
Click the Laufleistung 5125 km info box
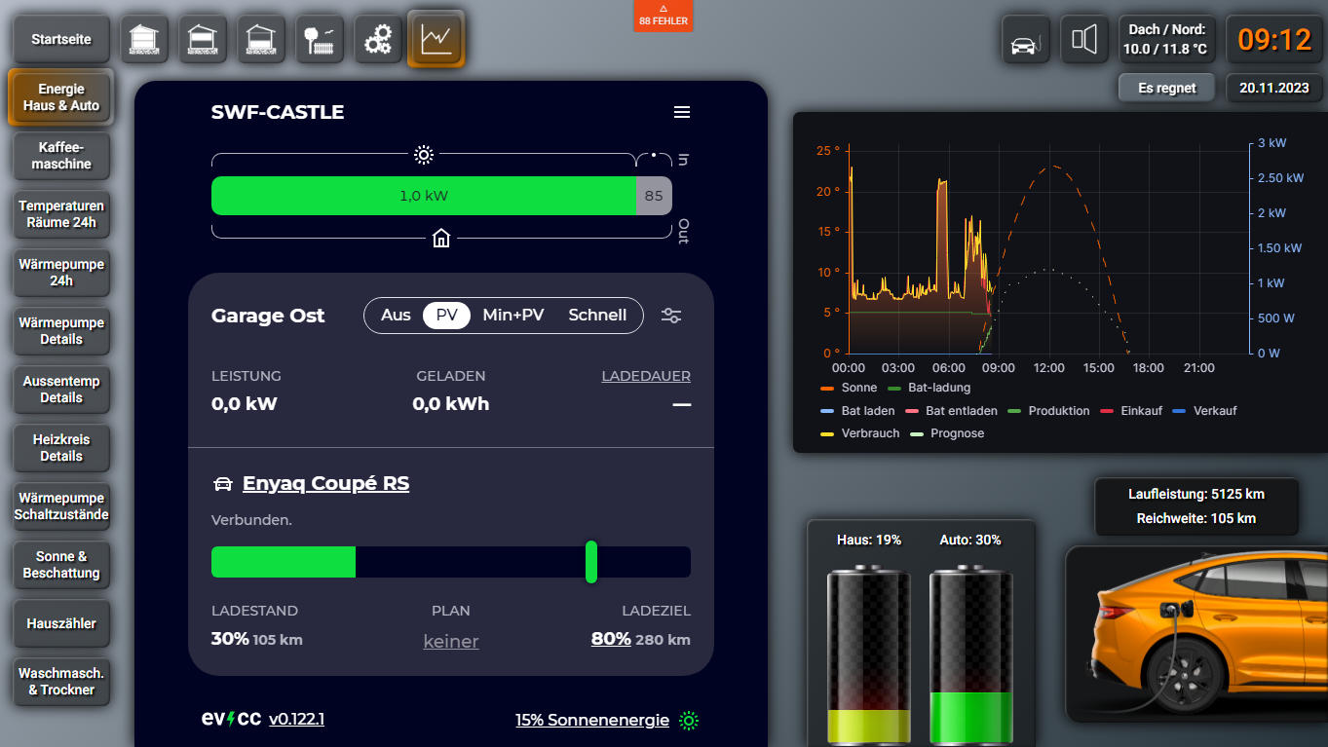click(x=1196, y=506)
